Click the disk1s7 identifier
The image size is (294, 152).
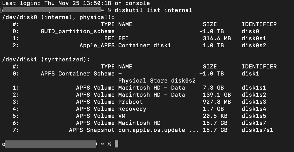[254, 123]
